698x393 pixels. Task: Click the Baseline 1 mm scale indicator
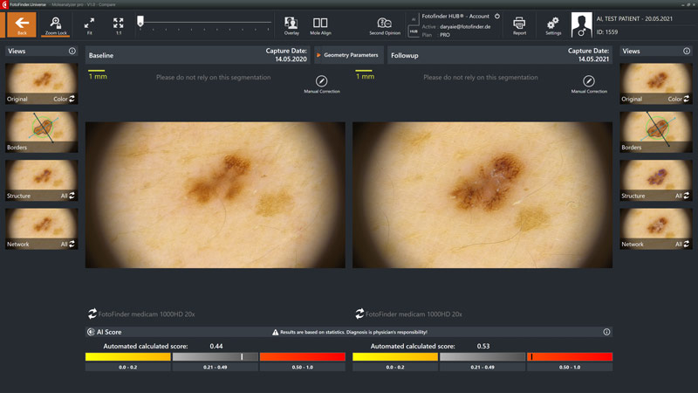click(98, 74)
